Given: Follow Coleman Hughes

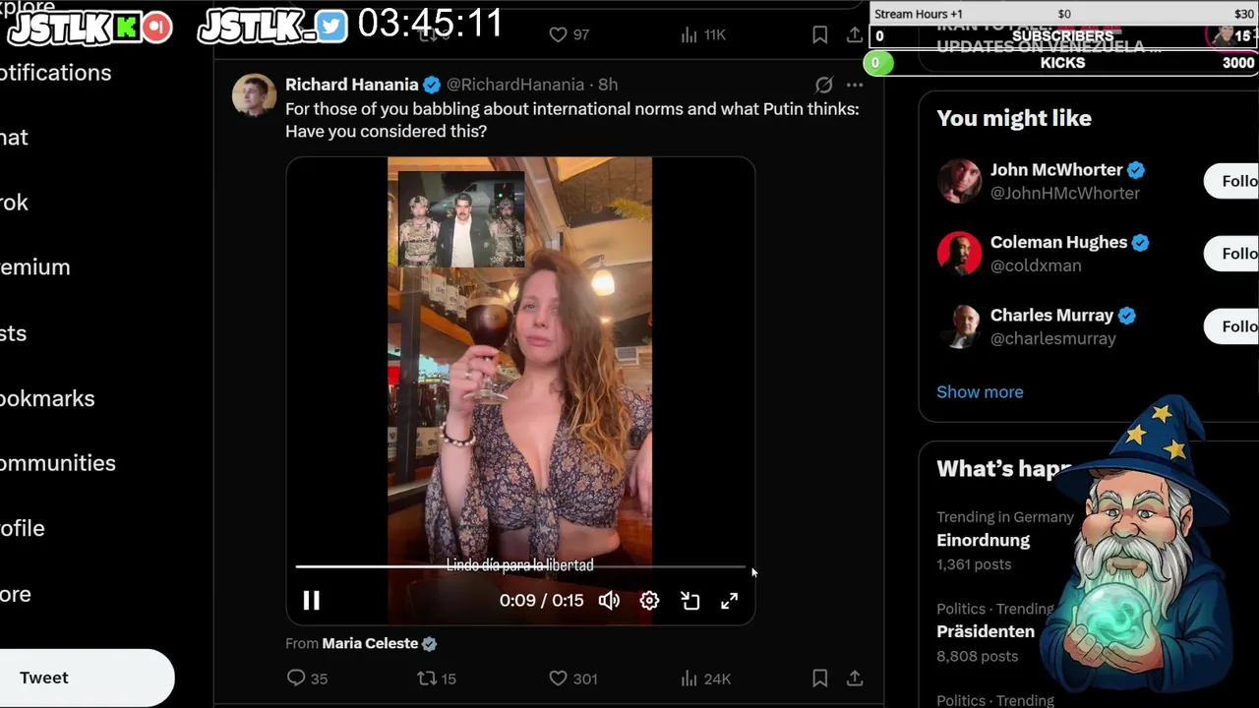Looking at the screenshot, I should pos(1232,254).
